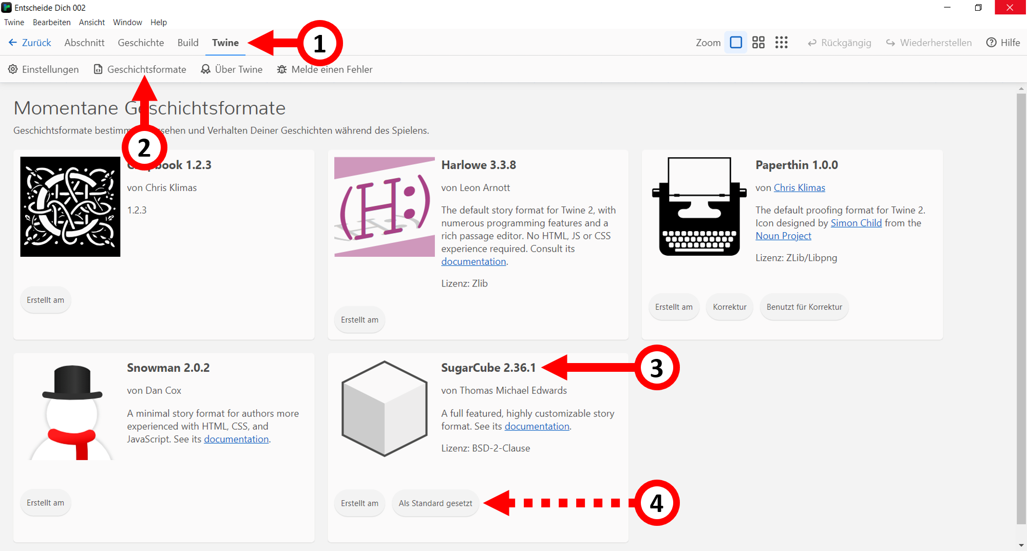Screen dimensions: 1027x551
Task: Select the nine-dot small grid zoom icon
Action: click(782, 43)
